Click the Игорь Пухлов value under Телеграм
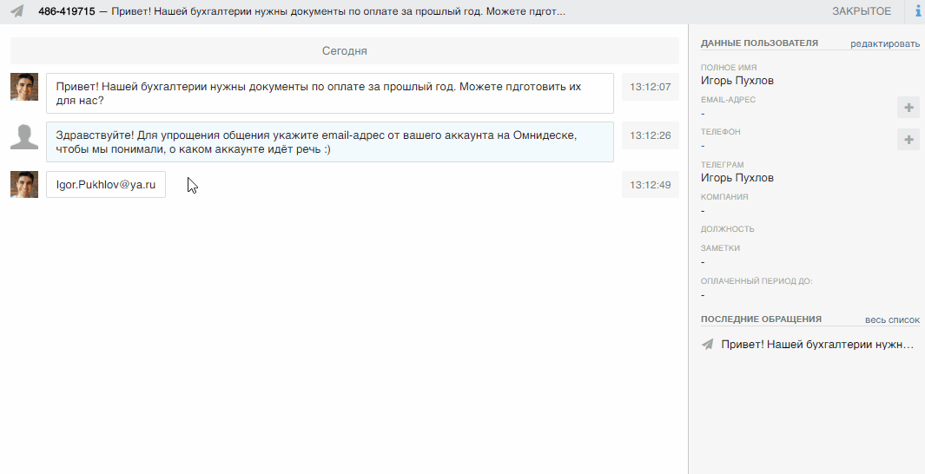 [737, 178]
